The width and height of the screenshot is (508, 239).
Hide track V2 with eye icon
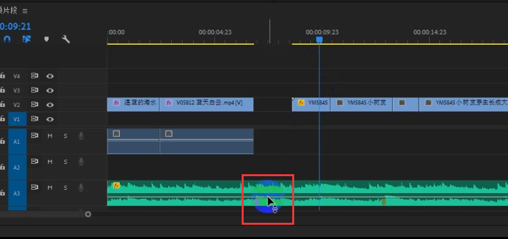(50, 105)
